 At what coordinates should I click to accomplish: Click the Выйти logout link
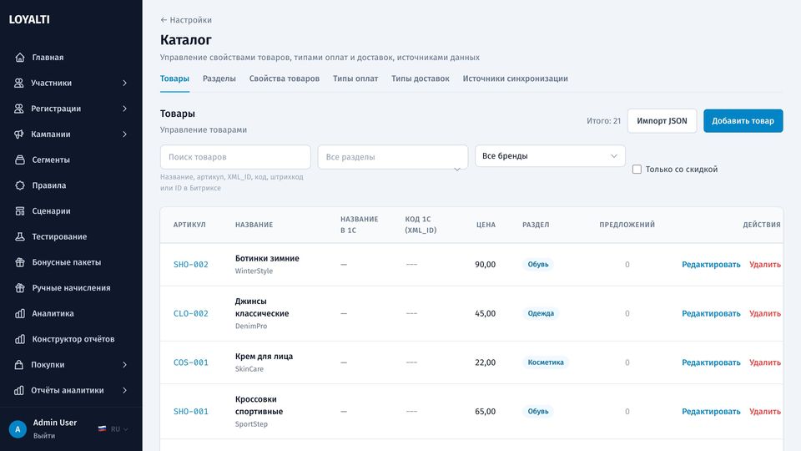pos(44,436)
